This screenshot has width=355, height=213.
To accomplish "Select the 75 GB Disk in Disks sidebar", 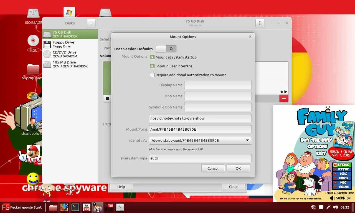I will coord(70,34).
